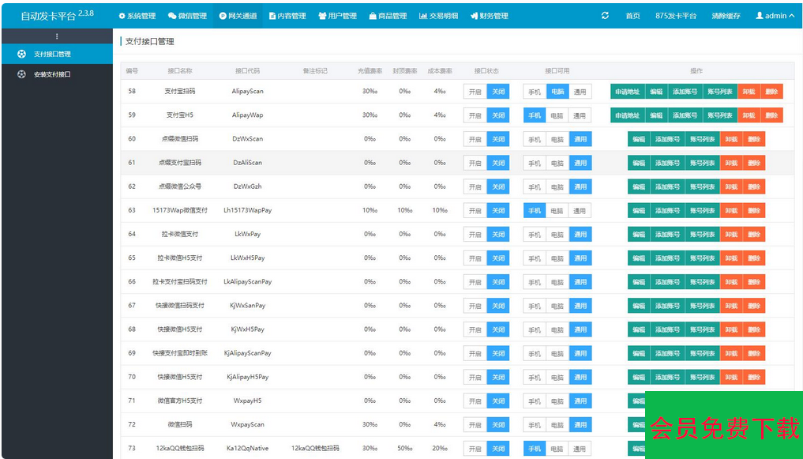The image size is (803, 459).
Task: Go to 内容管理 menu
Action: pyautogui.click(x=287, y=16)
